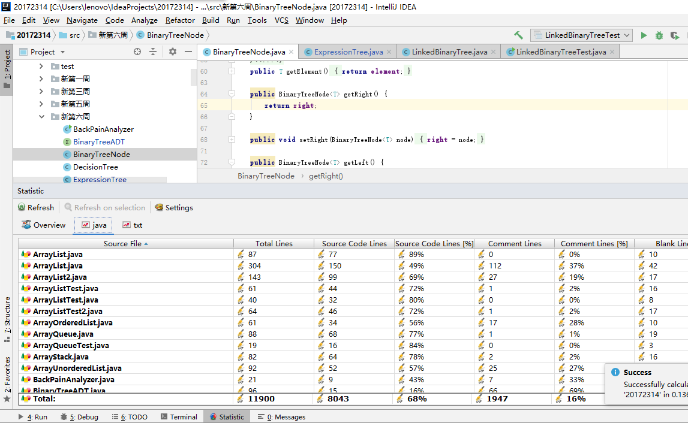Screen dimensions: 688x423
Task: Open the Structure side tool window
Action: 7,320
